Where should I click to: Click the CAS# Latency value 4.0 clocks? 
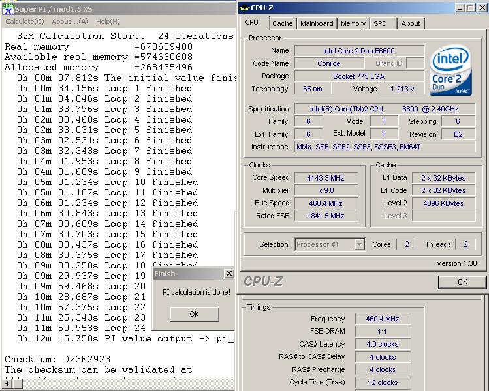383,344
